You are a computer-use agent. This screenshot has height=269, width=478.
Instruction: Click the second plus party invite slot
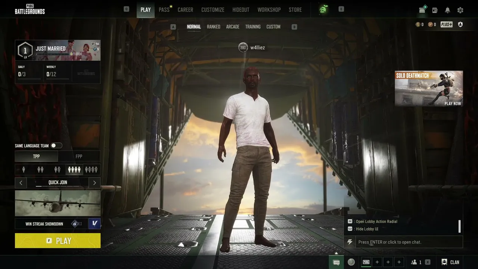[x=388, y=262]
